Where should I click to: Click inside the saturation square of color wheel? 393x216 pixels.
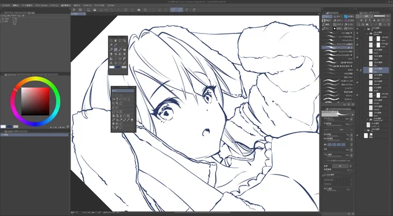click(x=35, y=101)
